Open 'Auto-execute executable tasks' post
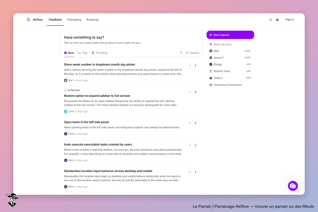Viewport: 318px width, 212px height. pos(98,144)
